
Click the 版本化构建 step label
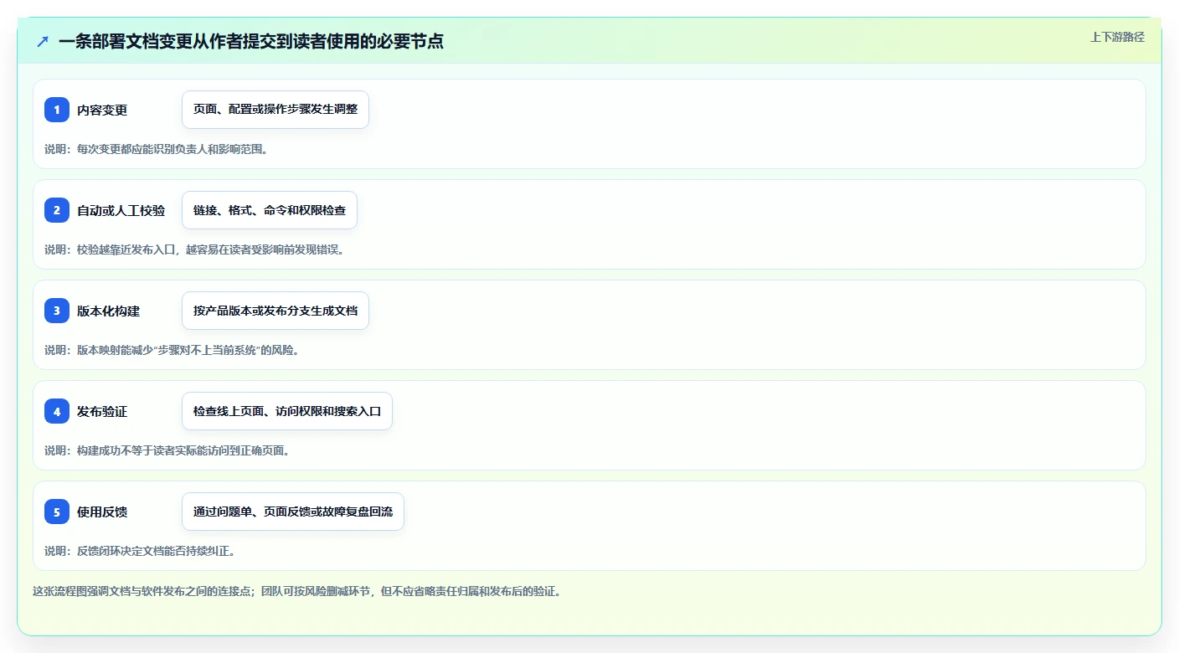click(x=109, y=311)
